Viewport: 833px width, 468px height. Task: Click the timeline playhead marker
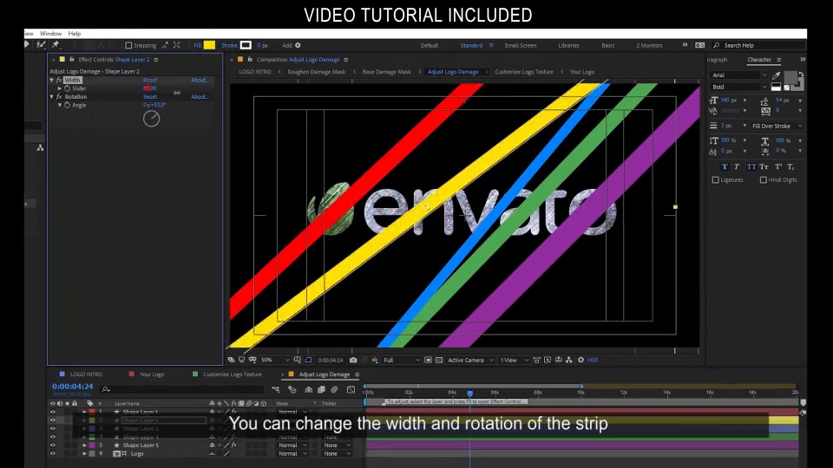(470, 393)
